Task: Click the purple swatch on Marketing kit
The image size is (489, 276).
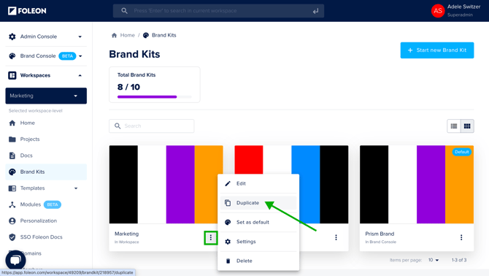Action: pyautogui.click(x=180, y=184)
